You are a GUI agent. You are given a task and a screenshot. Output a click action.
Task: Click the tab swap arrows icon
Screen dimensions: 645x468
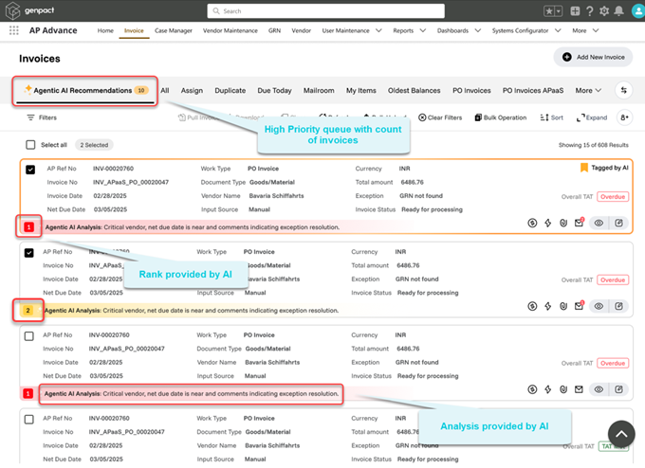623,90
